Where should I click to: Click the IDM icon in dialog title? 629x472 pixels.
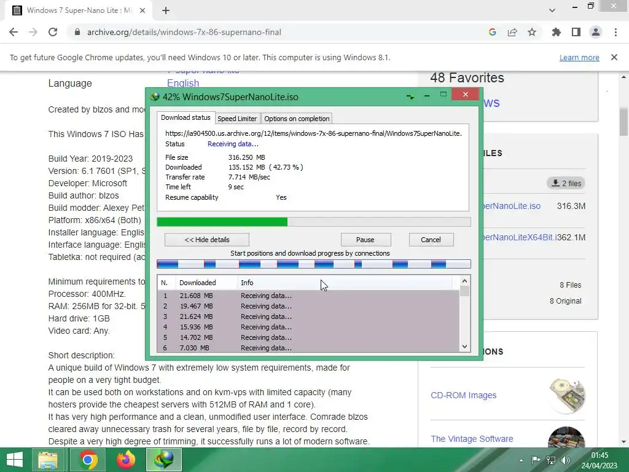tap(154, 96)
